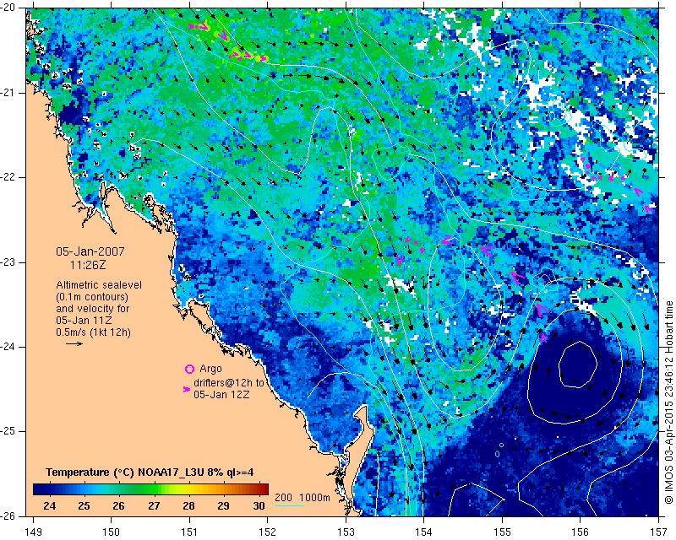Click colour bar tick label 24
676x540 pixels.
click(x=50, y=506)
